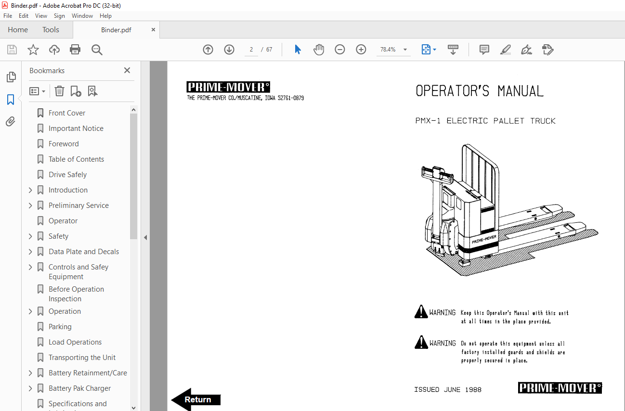Click the bookmarks scrollbar up arrow
The height and width of the screenshot is (411, 625).
(x=133, y=110)
